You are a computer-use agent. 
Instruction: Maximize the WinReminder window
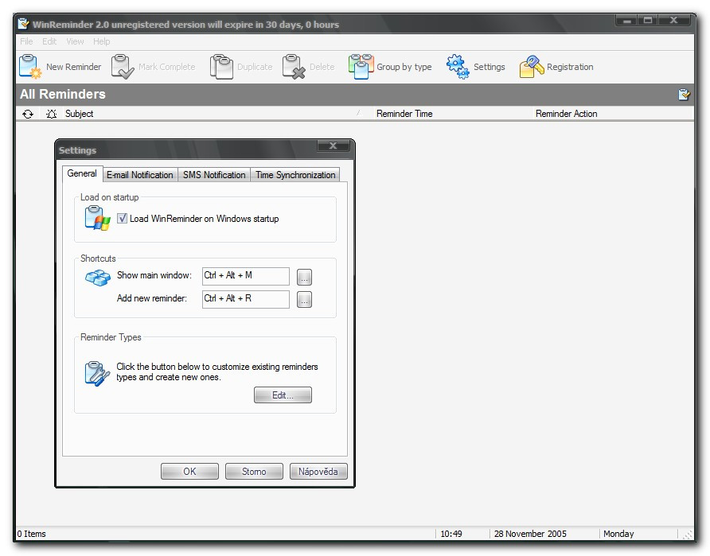pyautogui.click(x=648, y=20)
